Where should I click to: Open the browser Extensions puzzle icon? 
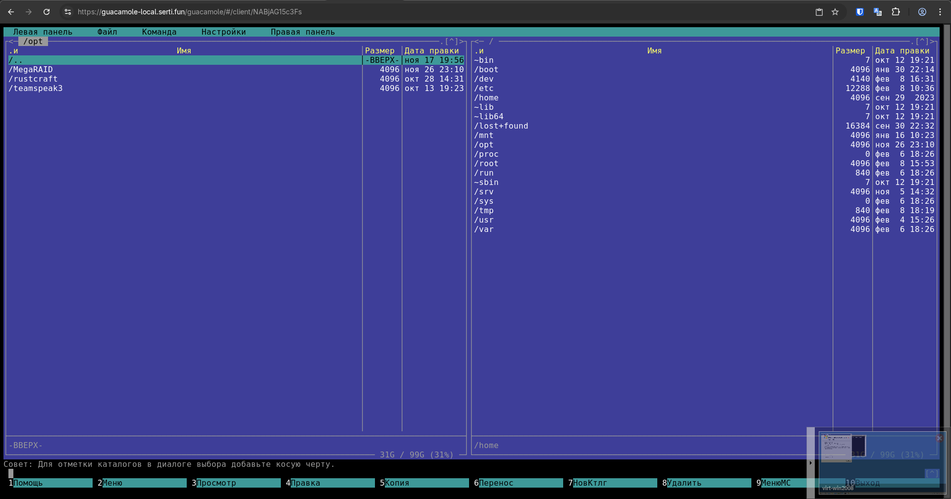896,12
